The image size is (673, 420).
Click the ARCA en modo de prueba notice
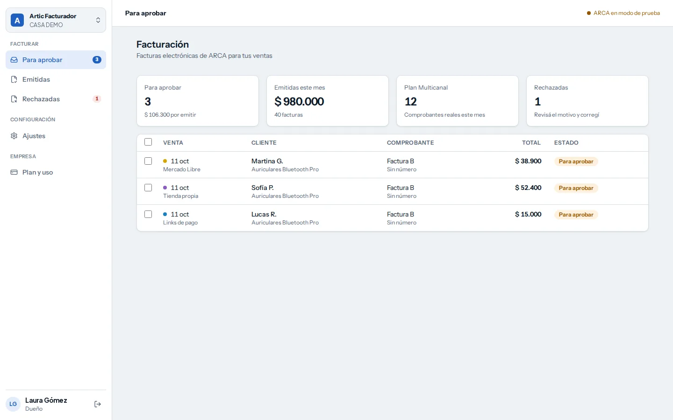(623, 13)
